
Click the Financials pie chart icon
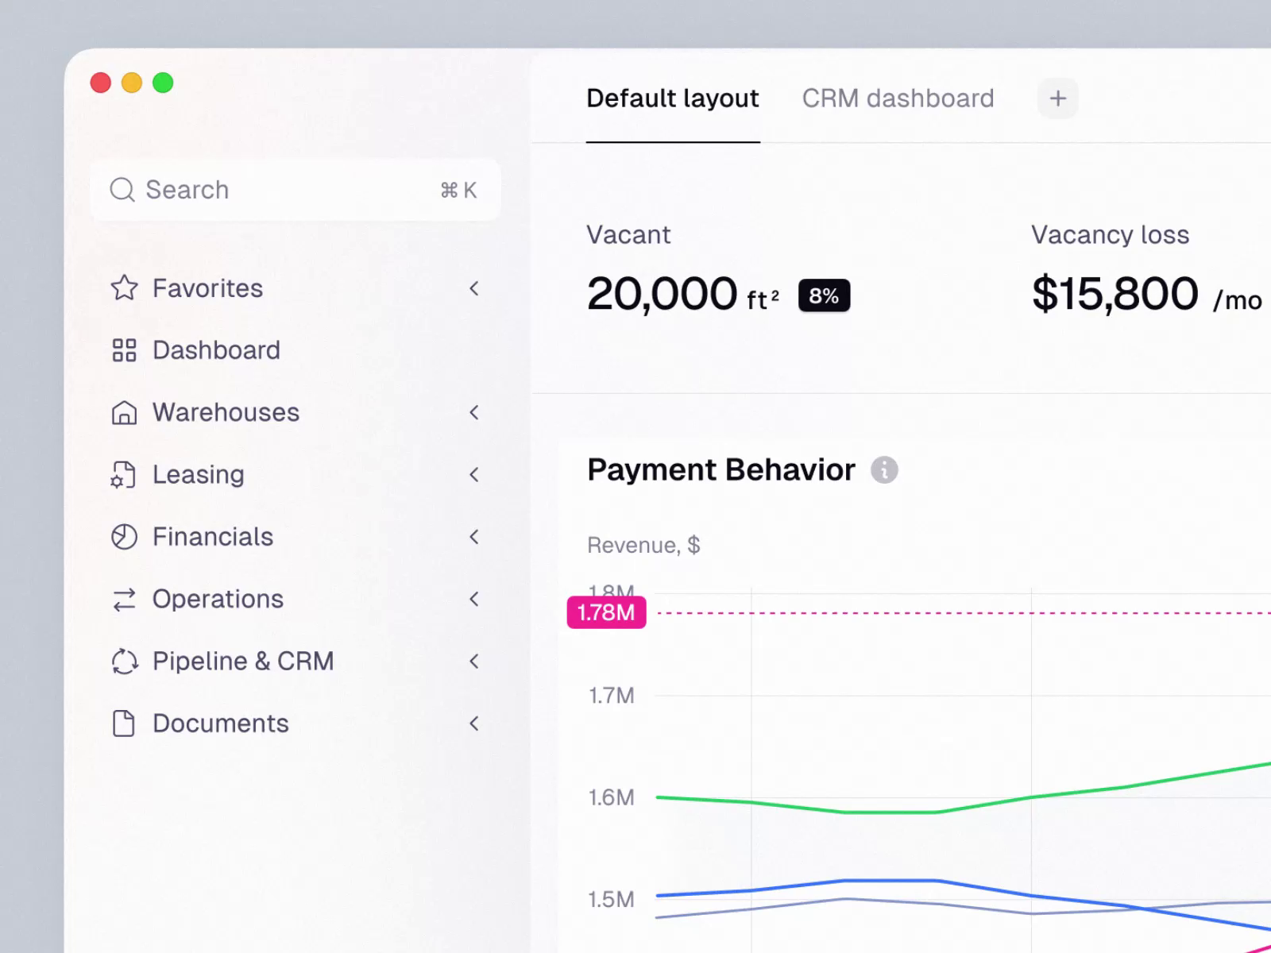[x=124, y=536]
